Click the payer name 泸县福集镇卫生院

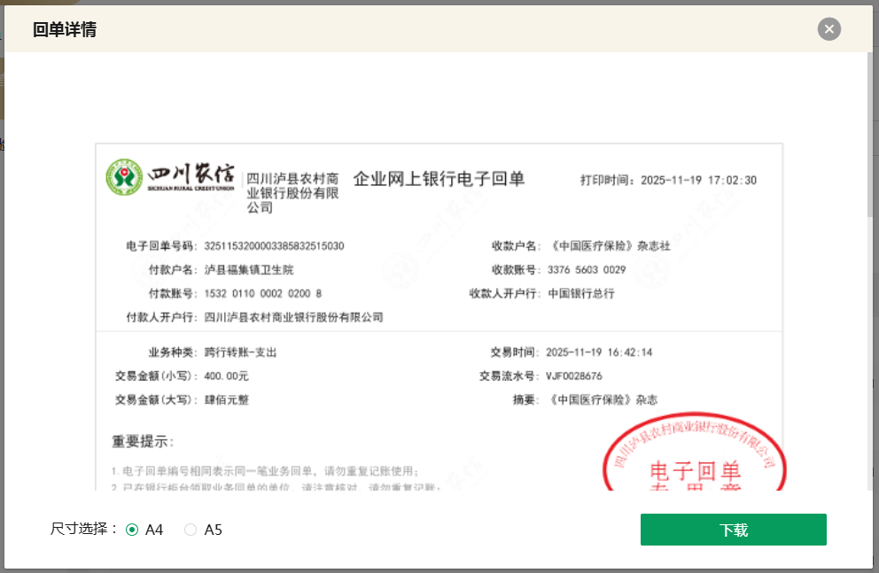(249, 270)
